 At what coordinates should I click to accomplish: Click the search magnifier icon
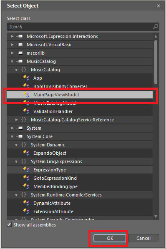(x=156, y=27)
